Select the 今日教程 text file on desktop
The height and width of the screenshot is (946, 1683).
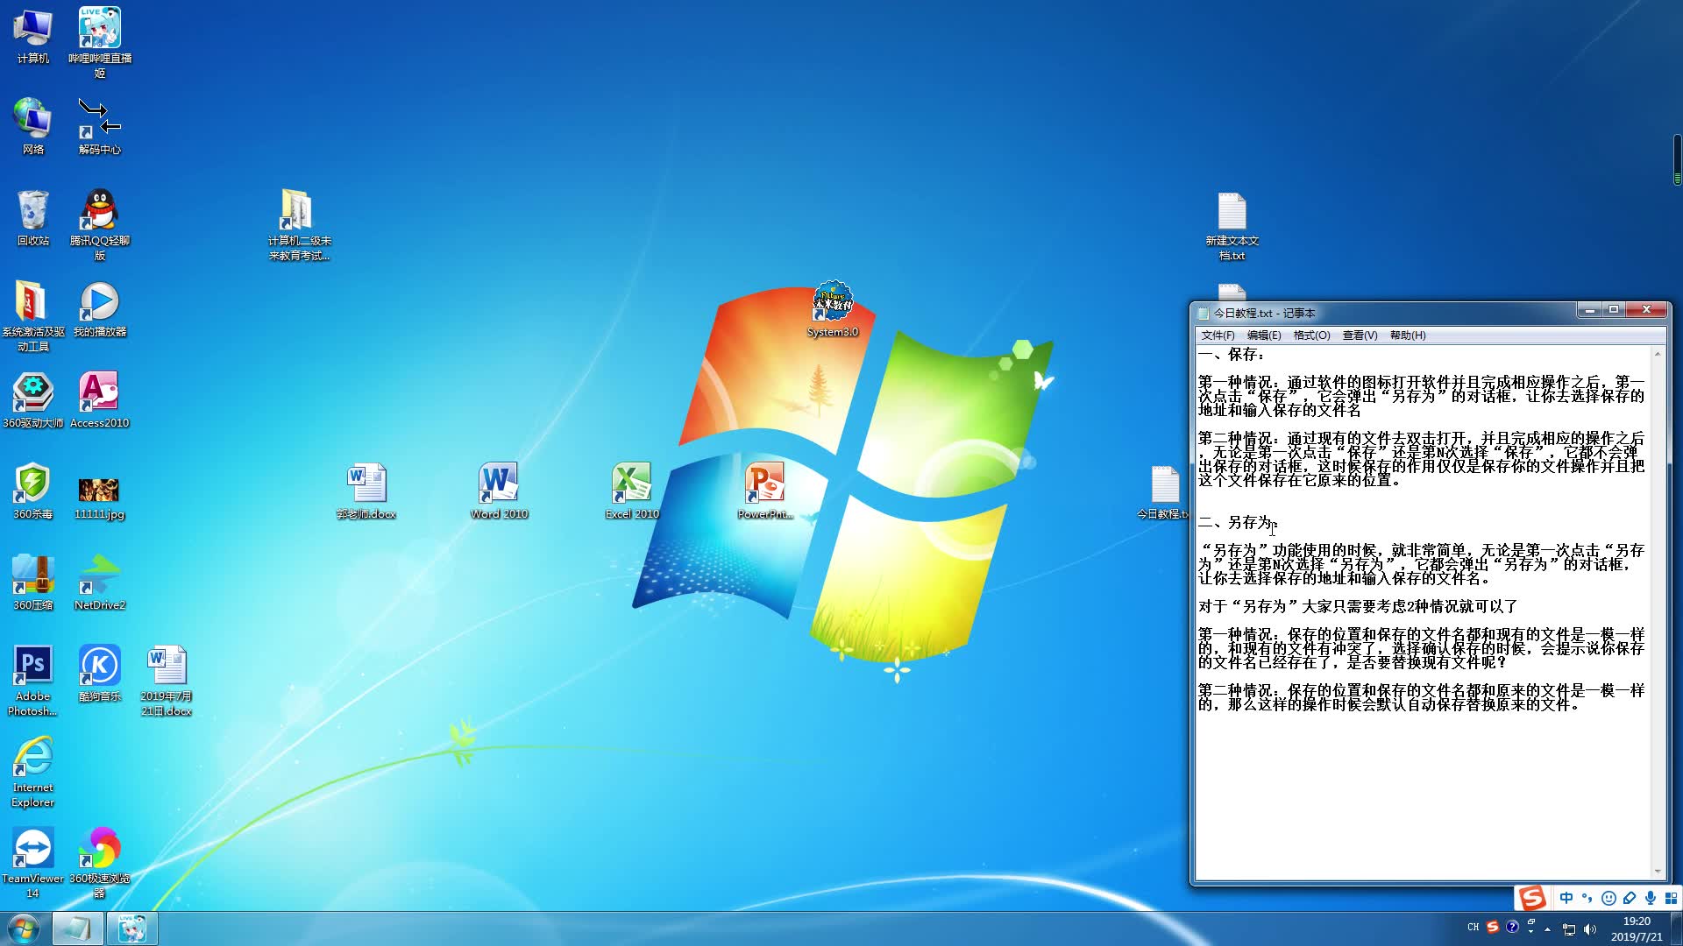click(x=1164, y=491)
